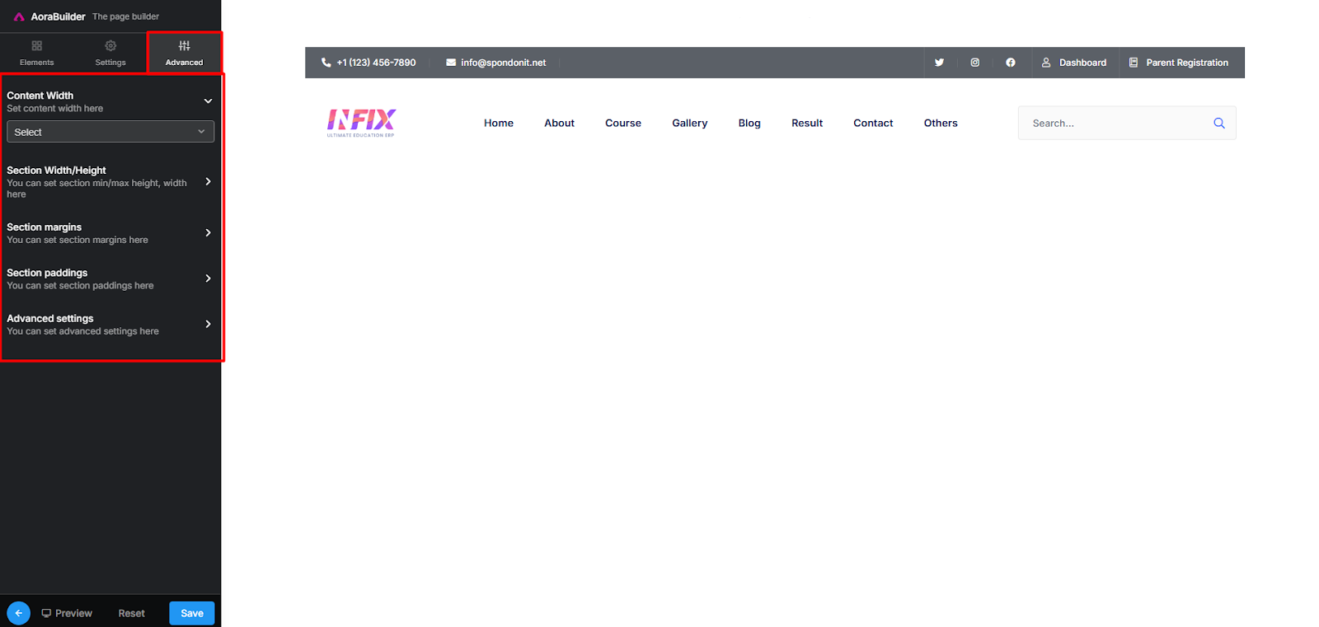Click the magnifier search icon
This screenshot has height=627, width=1319.
tap(1219, 123)
